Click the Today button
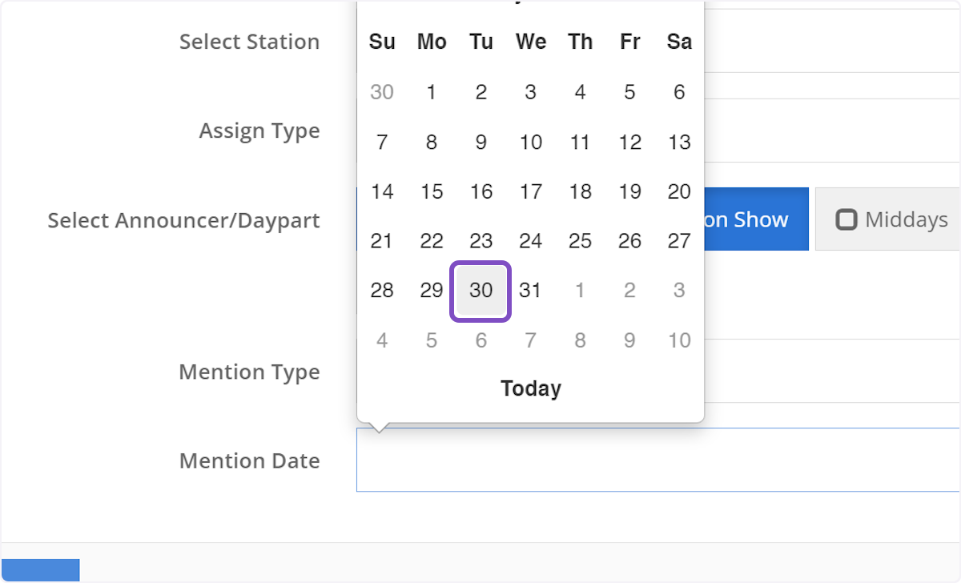The image size is (961, 583). tap(530, 388)
